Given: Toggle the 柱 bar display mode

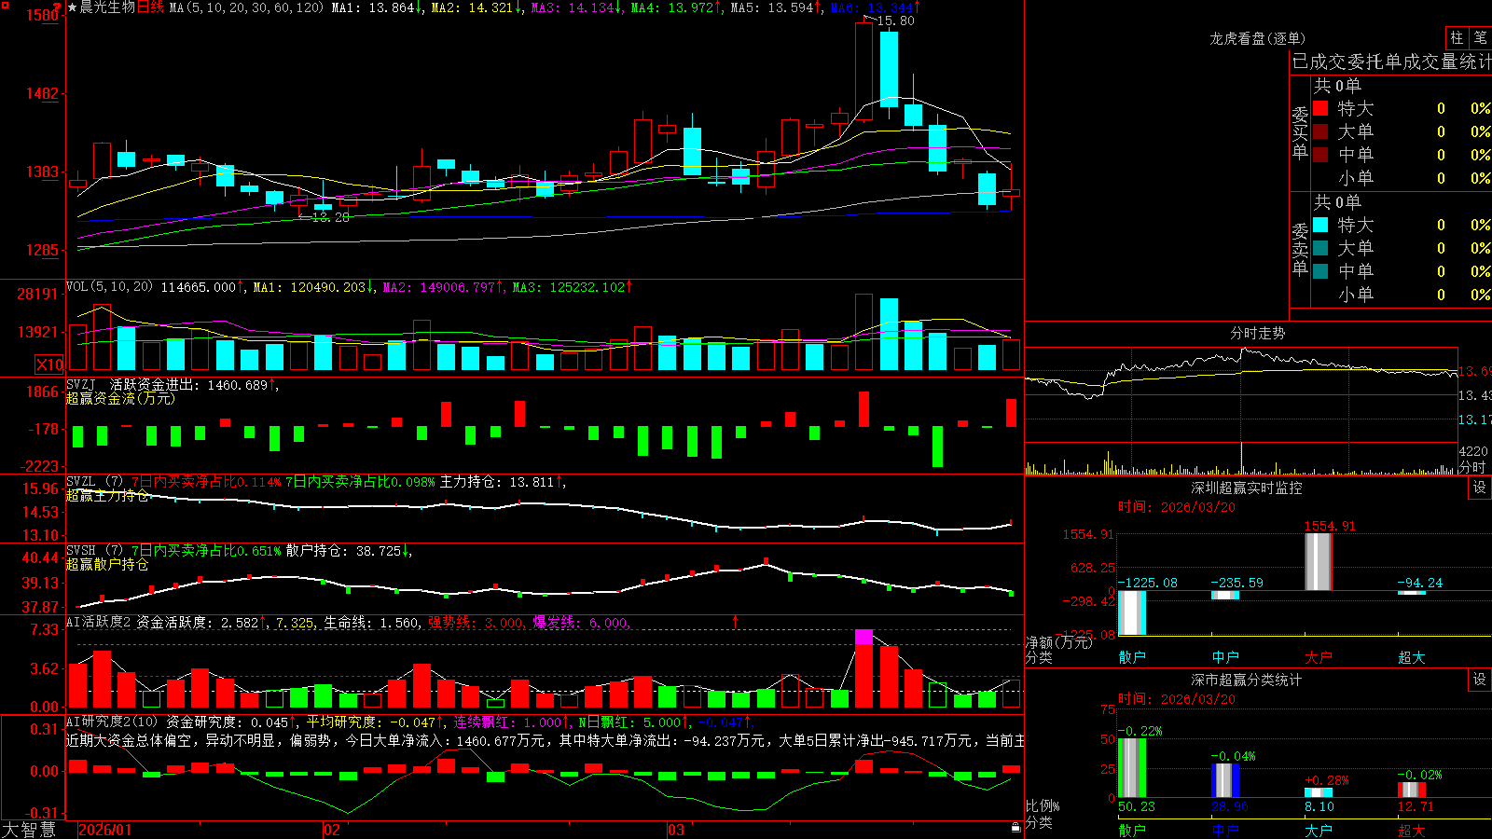Looking at the screenshot, I should click(1457, 37).
